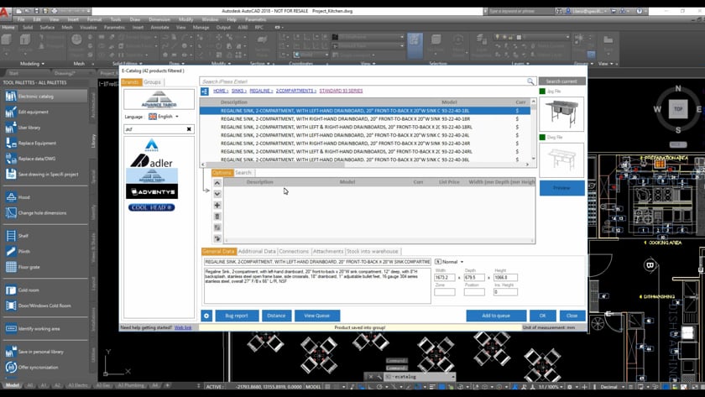Select the COOL HEAD brand logo
Image resolution: width=705 pixels, height=397 pixels.
click(152, 207)
